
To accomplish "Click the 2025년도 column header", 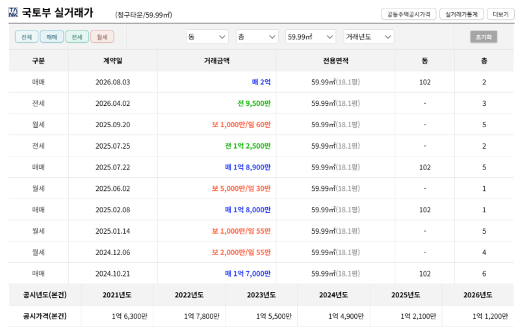I will click(406, 295).
